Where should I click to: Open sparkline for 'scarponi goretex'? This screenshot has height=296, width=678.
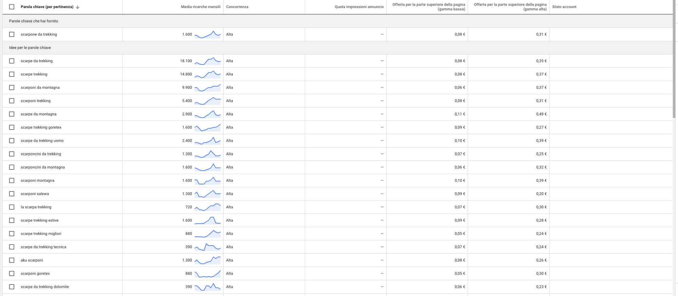point(208,273)
